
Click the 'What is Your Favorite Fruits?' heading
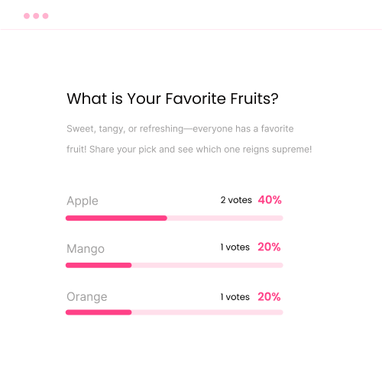(x=173, y=99)
